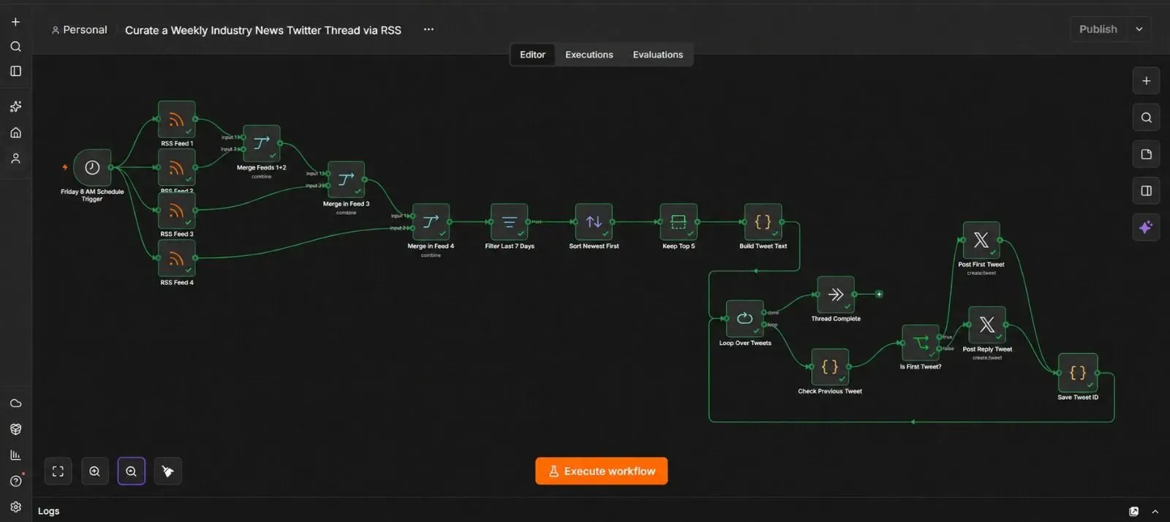Switch to the Executions tab

pyautogui.click(x=589, y=55)
